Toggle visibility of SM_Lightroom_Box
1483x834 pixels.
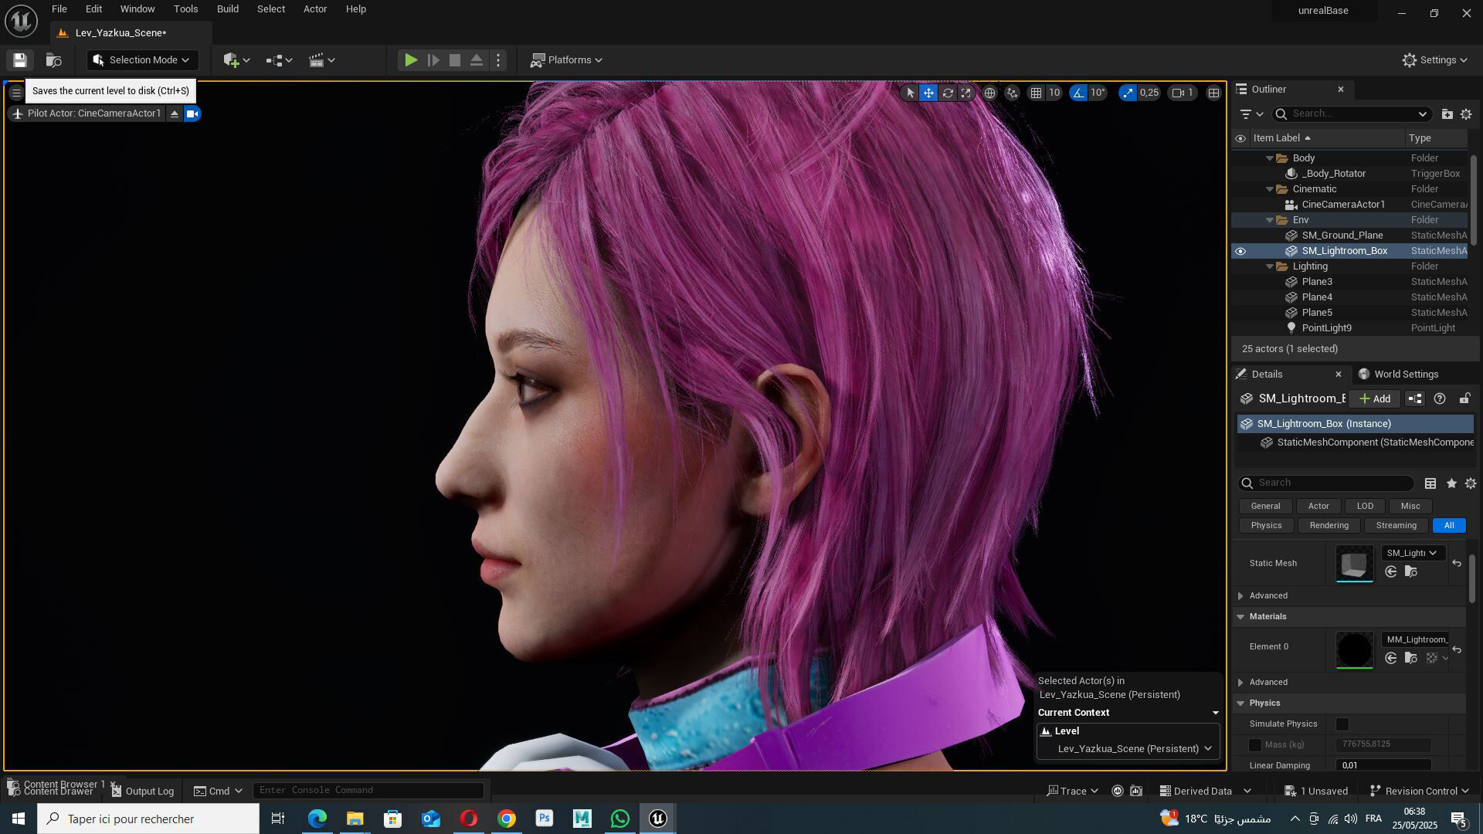pyautogui.click(x=1240, y=251)
